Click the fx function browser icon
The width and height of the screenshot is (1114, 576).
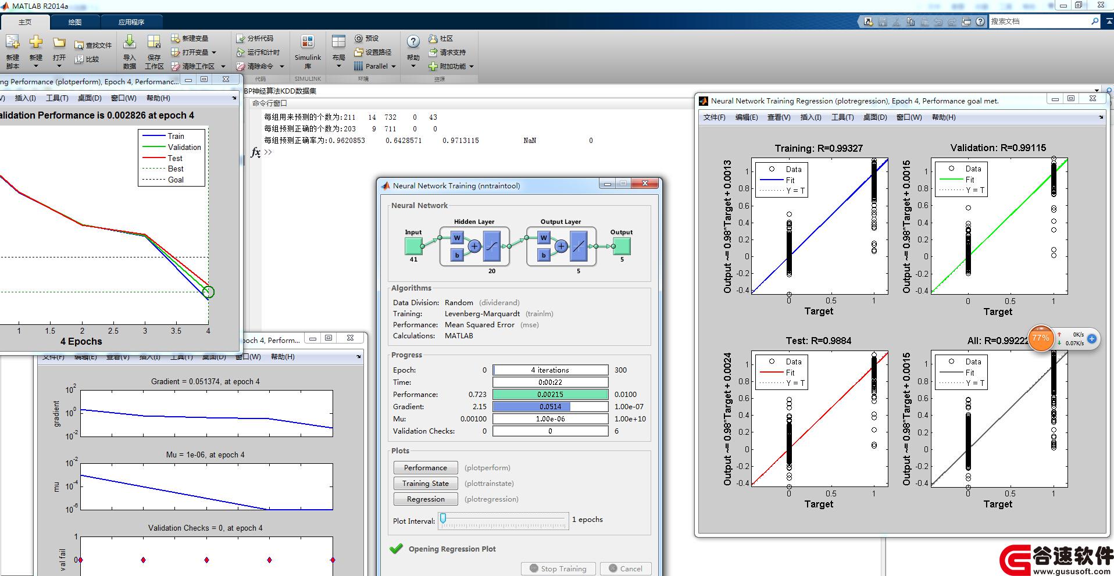[255, 152]
